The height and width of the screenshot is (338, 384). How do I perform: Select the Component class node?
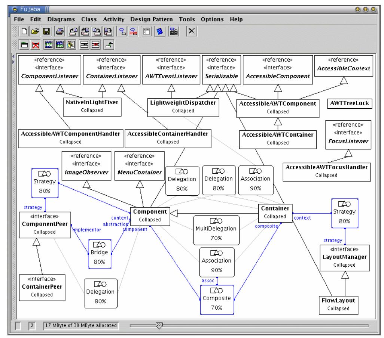pos(150,216)
